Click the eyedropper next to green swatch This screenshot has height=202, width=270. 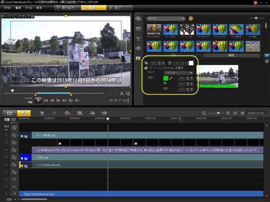pos(171,78)
